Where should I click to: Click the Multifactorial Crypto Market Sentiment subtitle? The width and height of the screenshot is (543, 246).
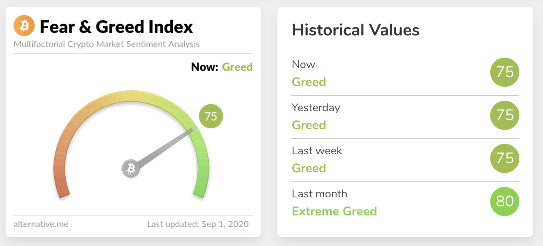(107, 44)
